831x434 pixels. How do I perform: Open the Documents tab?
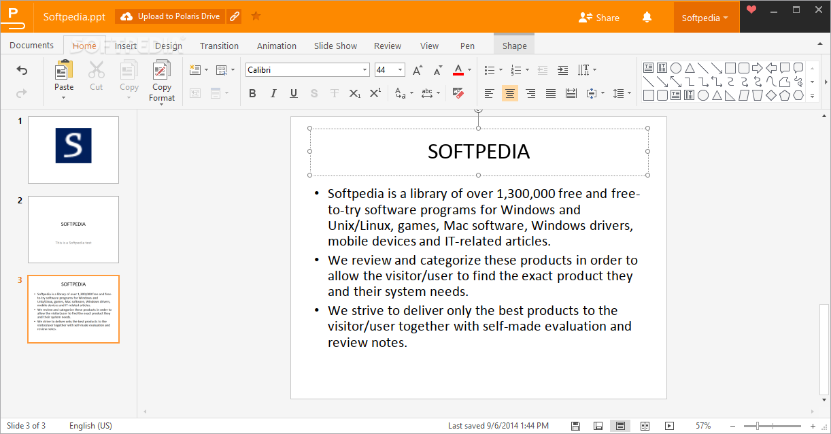31,46
